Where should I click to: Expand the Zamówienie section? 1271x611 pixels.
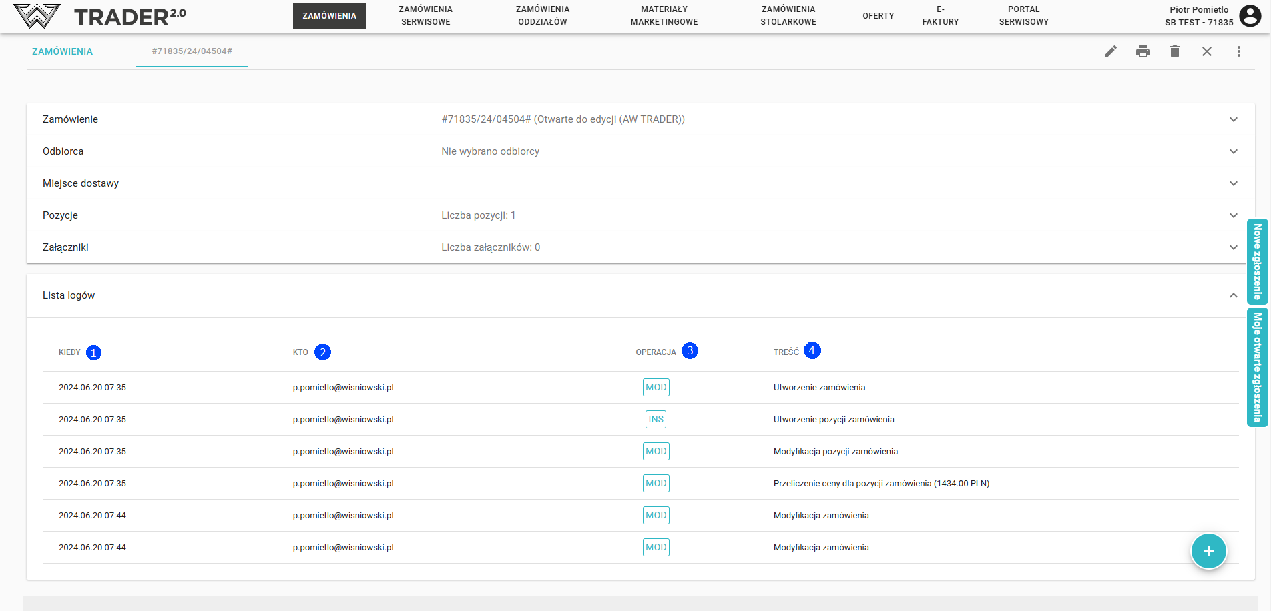(x=1233, y=119)
